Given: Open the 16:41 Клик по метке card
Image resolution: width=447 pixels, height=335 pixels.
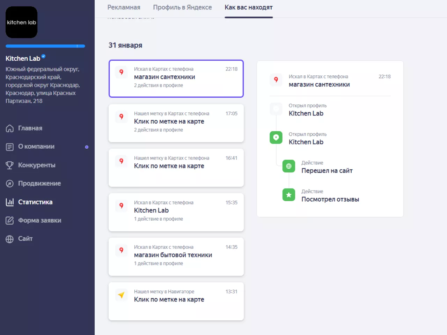Looking at the screenshot, I should coord(176,168).
